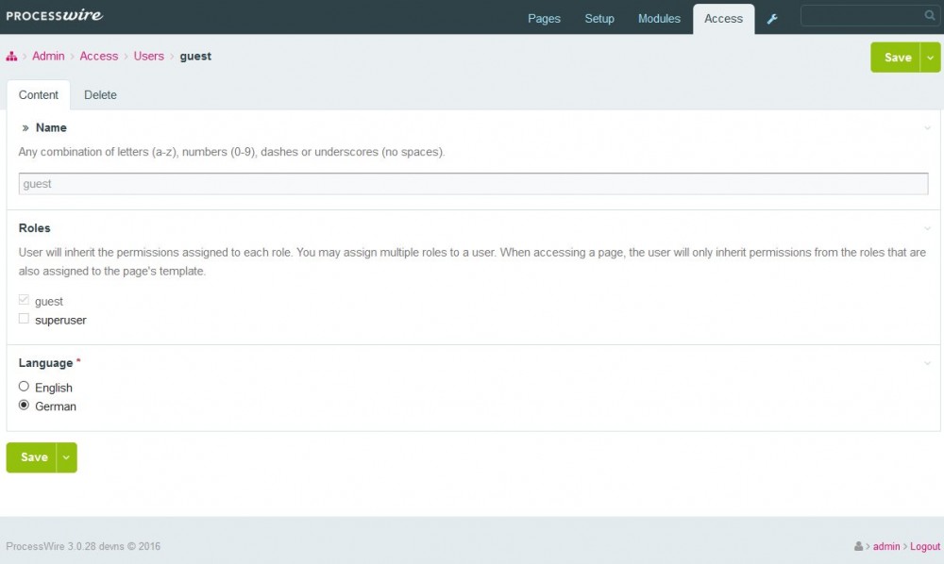Click the Name text input field
The width and height of the screenshot is (944, 564).
[473, 184]
